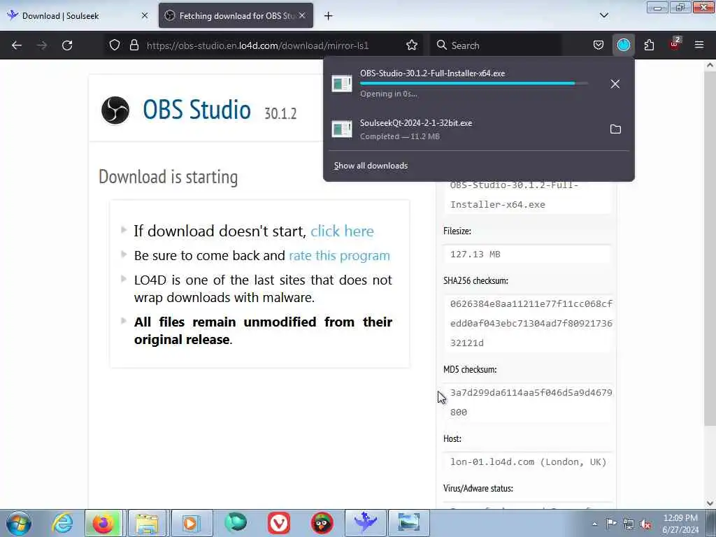This screenshot has height=537, width=716.
Task: Select the Fetching download for OBS Studio tab
Action: pyautogui.click(x=236, y=15)
